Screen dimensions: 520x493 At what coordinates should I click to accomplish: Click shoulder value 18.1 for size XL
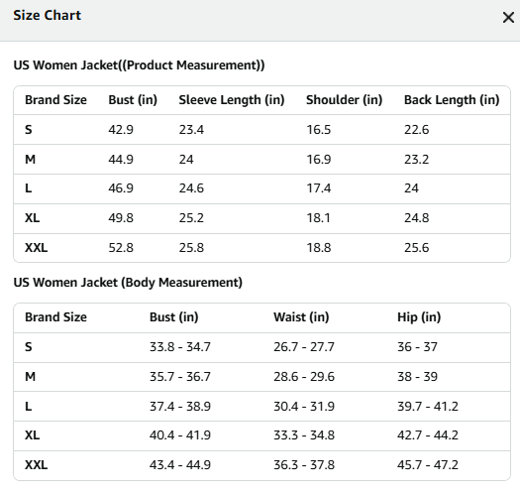(x=318, y=218)
